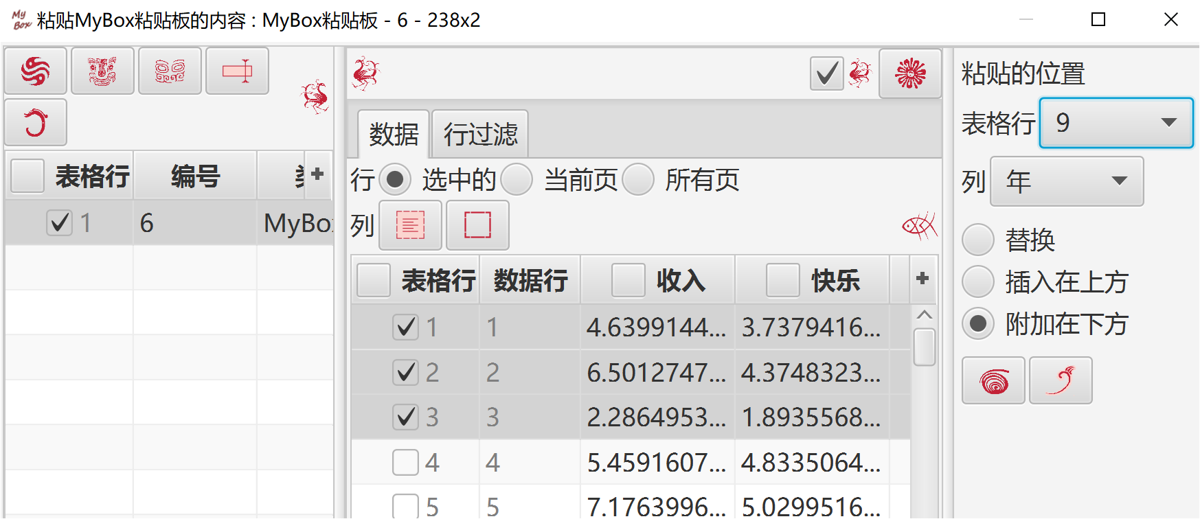Click the data table vertical scrollbar thumb
Screen dimensions: 1200x519
coord(925,347)
